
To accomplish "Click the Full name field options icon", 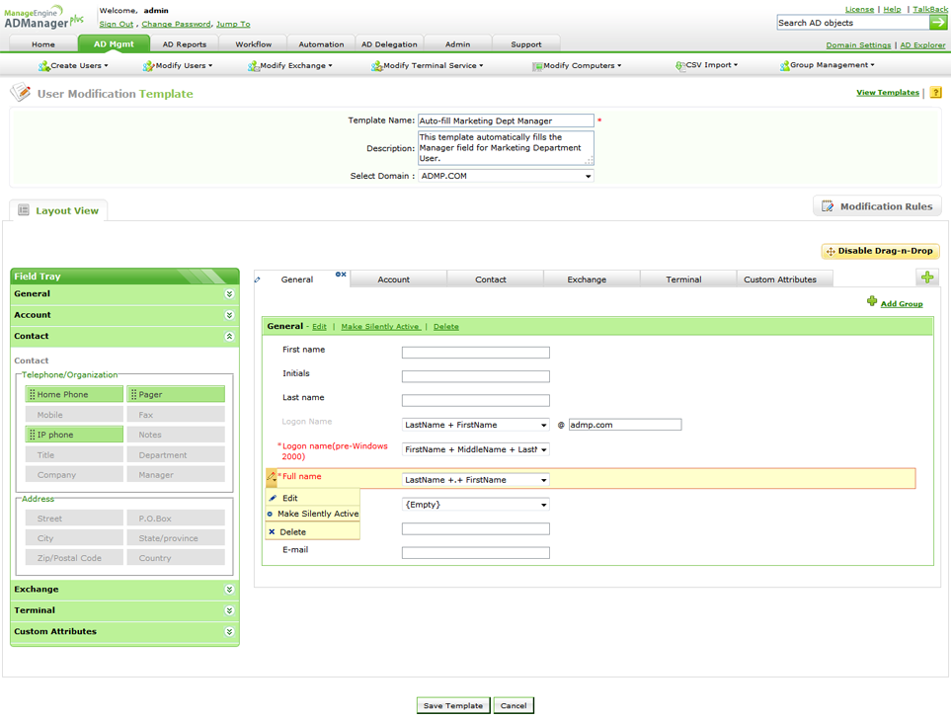I will click(x=273, y=478).
